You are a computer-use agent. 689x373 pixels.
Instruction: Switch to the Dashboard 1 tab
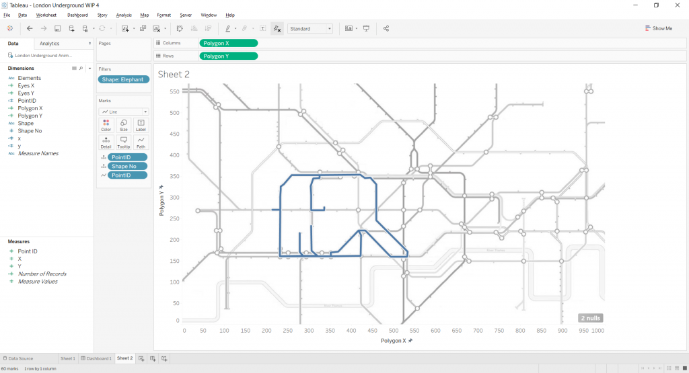pyautogui.click(x=96, y=358)
